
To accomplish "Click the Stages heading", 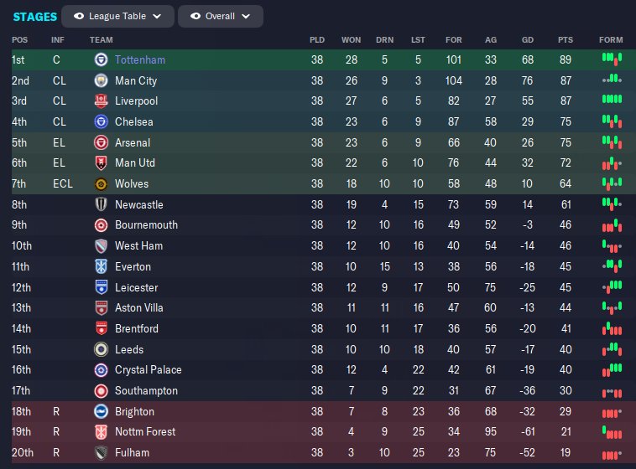I will [x=34, y=16].
